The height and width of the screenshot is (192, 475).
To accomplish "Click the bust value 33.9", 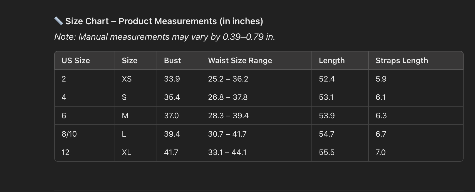I will (x=172, y=79).
